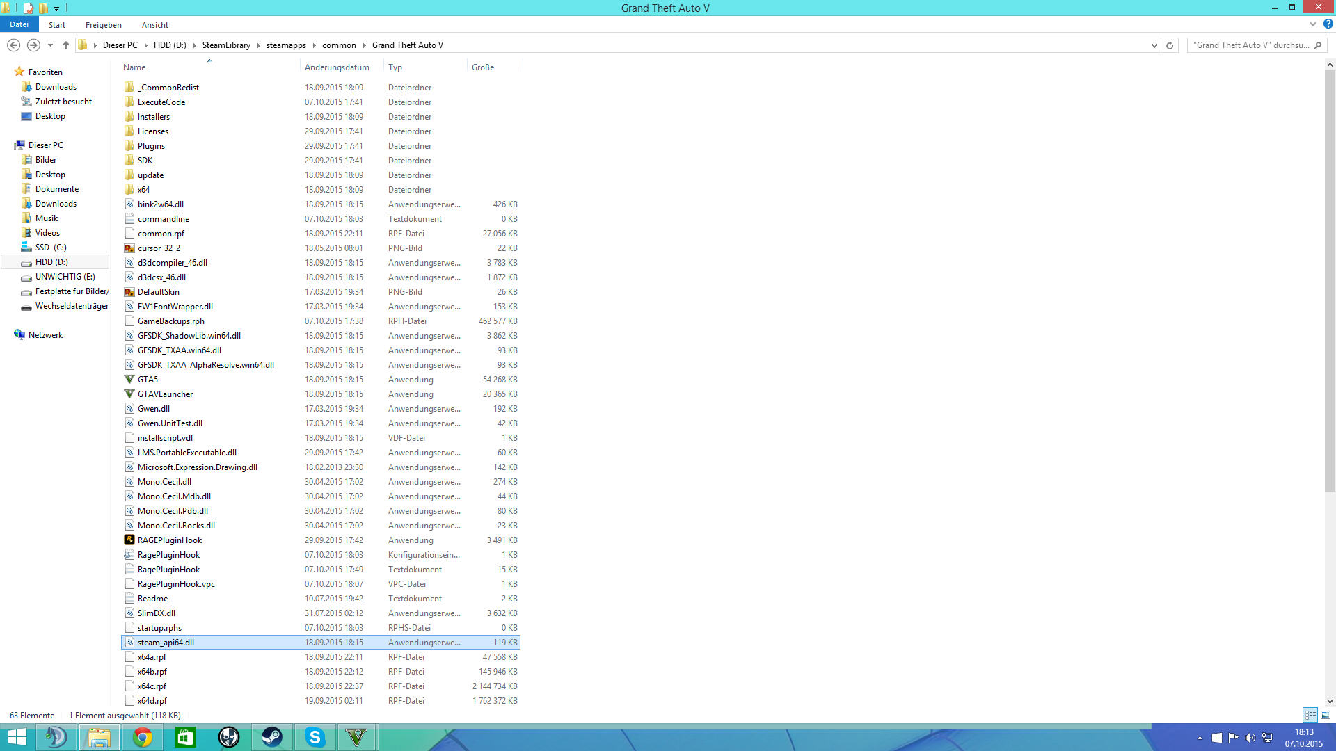Viewport: 1336px width, 751px height.
Task: Expand the SteamLibrary breadcrumb arrow
Action: coord(258,45)
